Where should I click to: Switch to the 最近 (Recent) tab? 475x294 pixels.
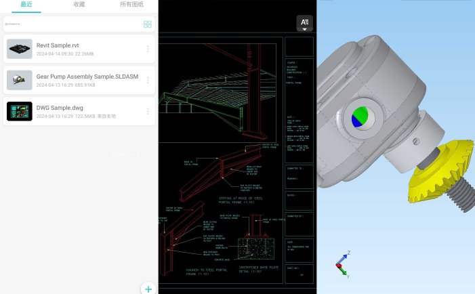tap(26, 5)
